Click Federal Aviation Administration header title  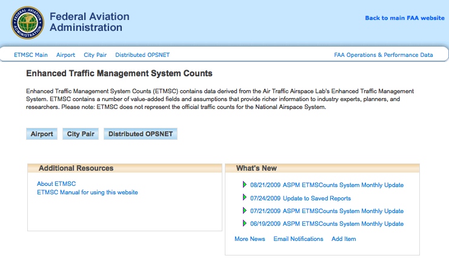click(x=89, y=22)
